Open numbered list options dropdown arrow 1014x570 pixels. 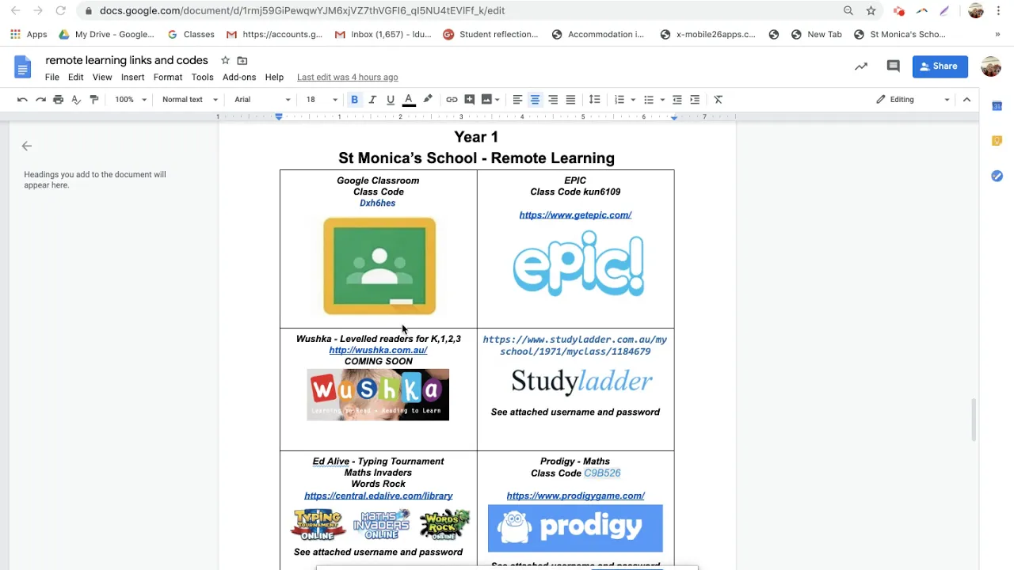[x=633, y=100]
